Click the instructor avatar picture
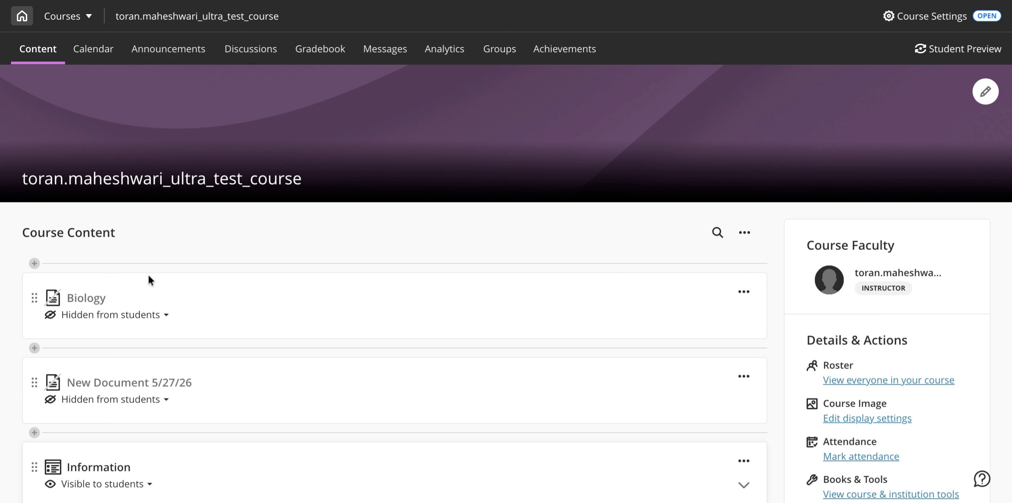This screenshot has width=1012, height=503. tap(829, 280)
